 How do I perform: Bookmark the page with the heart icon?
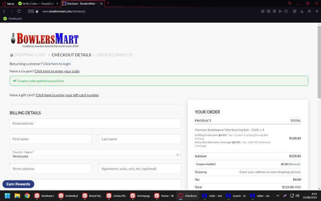pyautogui.click(x=286, y=11)
